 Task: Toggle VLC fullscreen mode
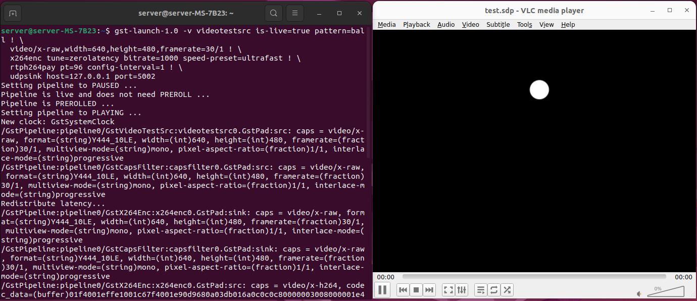point(449,290)
